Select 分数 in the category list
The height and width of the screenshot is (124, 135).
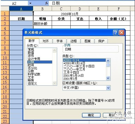pyautogui.click(x=40, y=71)
